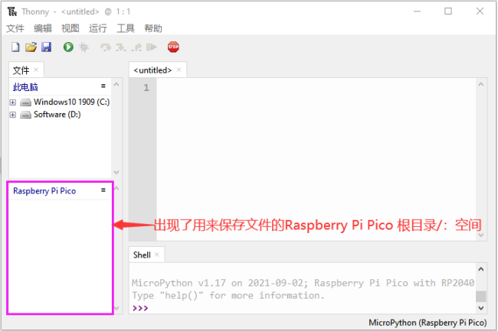Click the Shell scrollbar down arrow

[481, 308]
